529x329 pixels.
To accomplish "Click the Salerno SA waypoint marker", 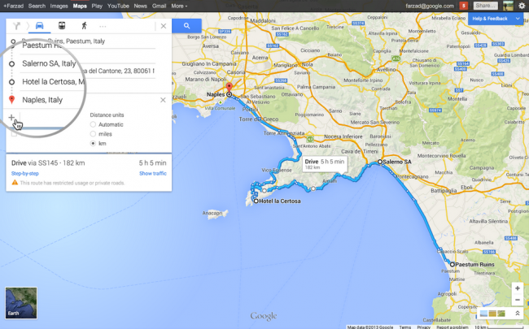I will pyautogui.click(x=380, y=162).
